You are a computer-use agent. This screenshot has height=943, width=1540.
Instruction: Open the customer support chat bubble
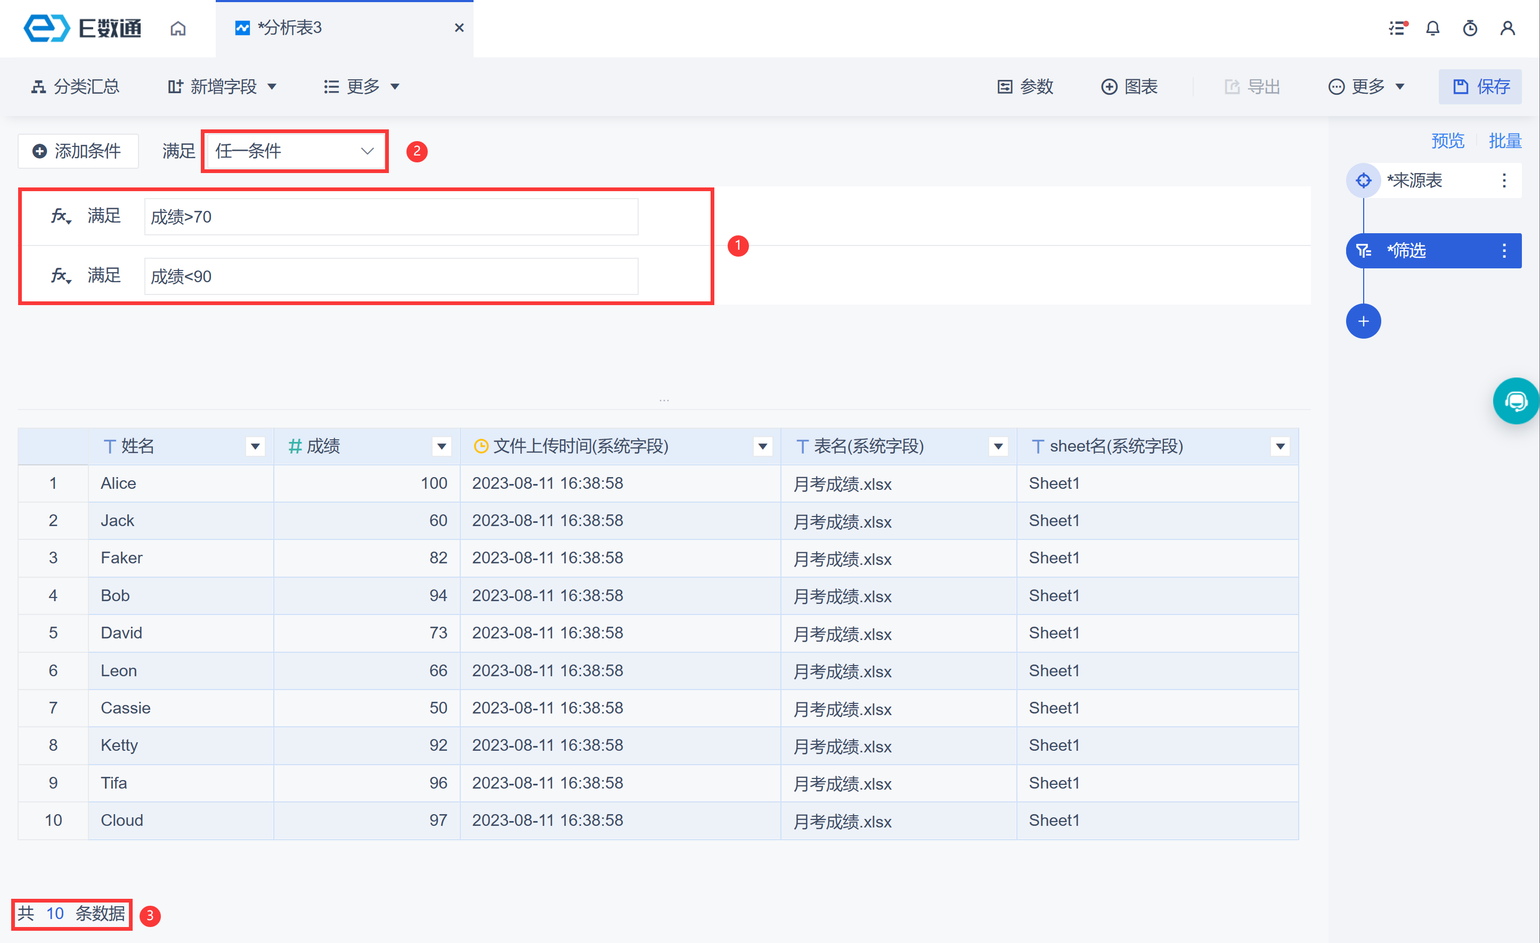[x=1515, y=400]
